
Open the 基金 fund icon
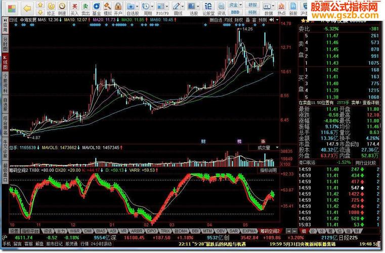97,9
